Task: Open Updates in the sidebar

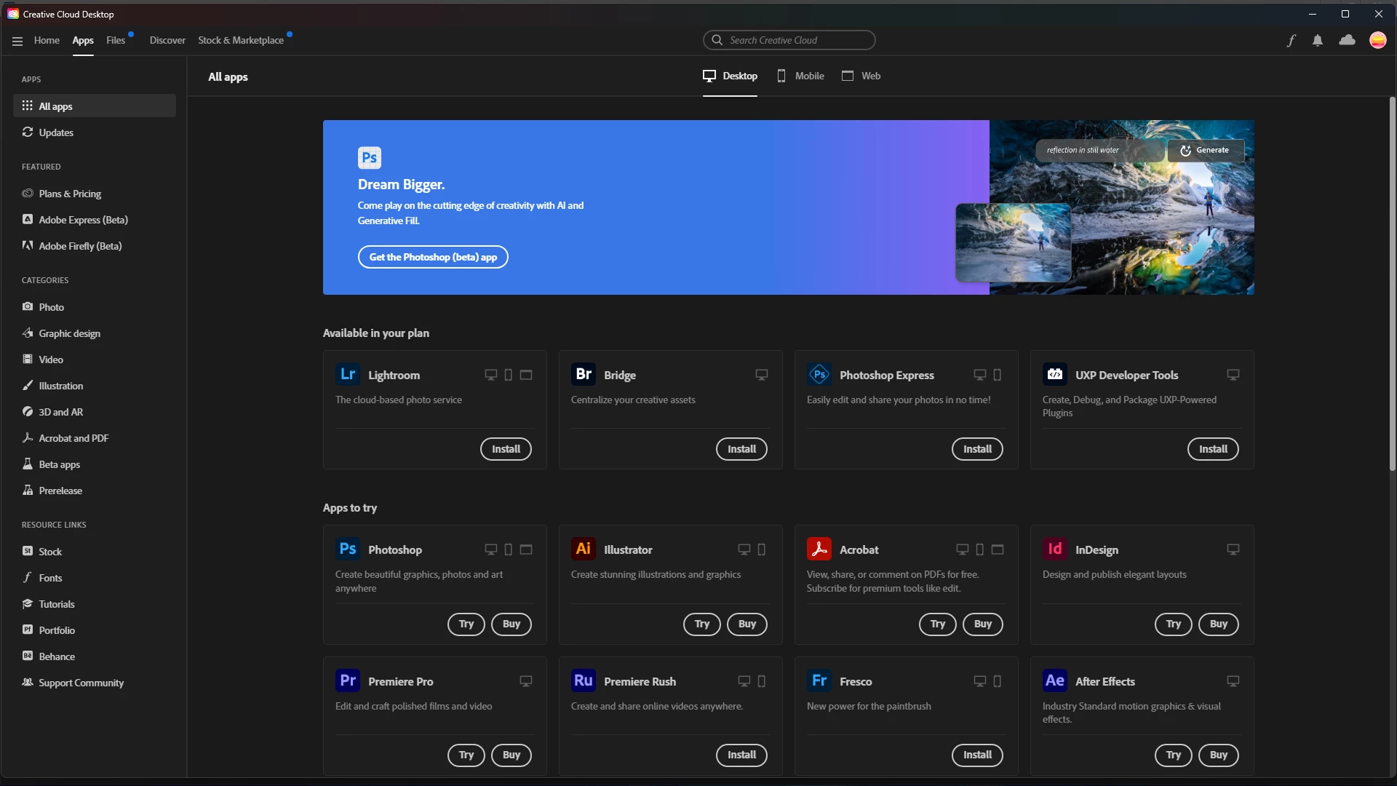Action: coord(56,132)
